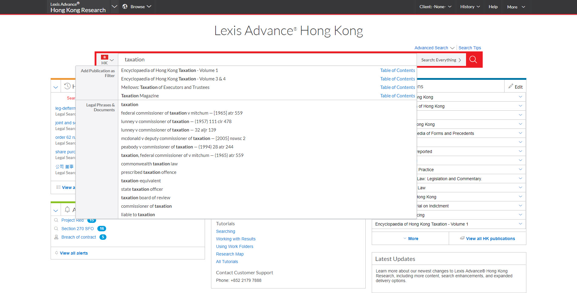This screenshot has width=577, height=293.
Task: Choose Mellows: Taxation of Executors and Trustees
Action: click(165, 87)
